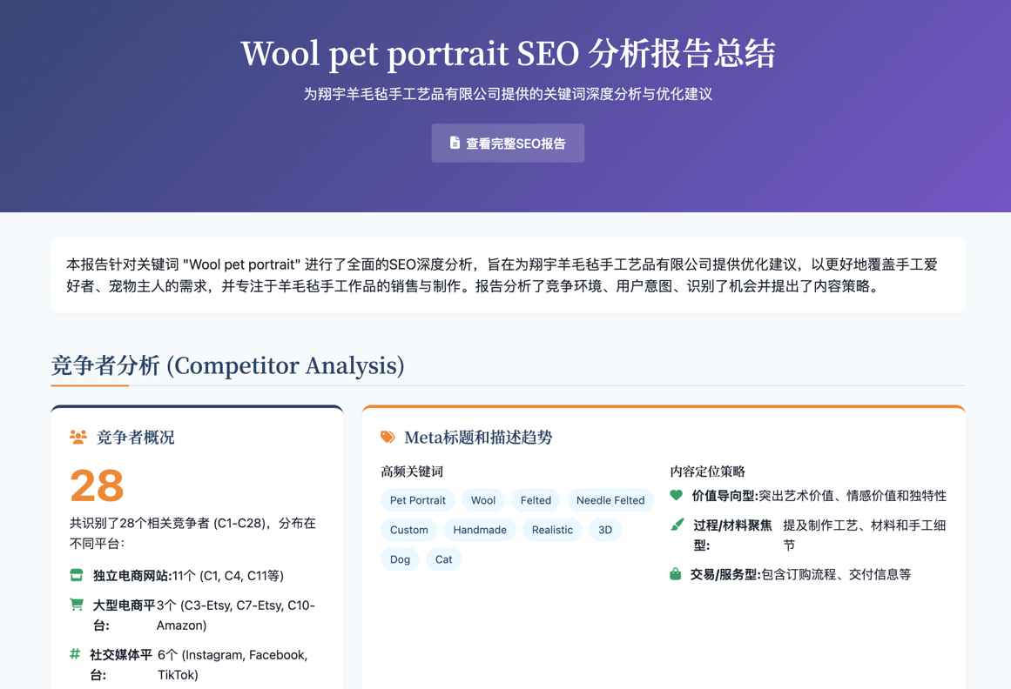
Task: Select the 3D keyword tag
Action: [605, 530]
